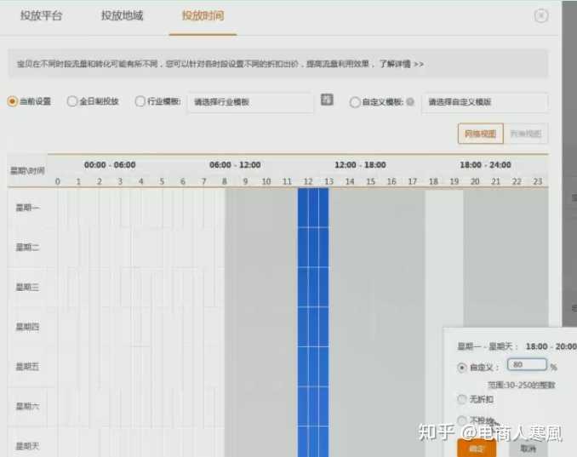The height and width of the screenshot is (457, 577).
Task: Switch to the 投放地域 tab
Action: (122, 16)
